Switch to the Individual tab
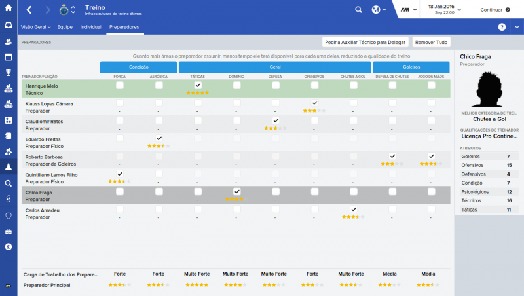This screenshot has width=524, height=296. click(x=90, y=27)
